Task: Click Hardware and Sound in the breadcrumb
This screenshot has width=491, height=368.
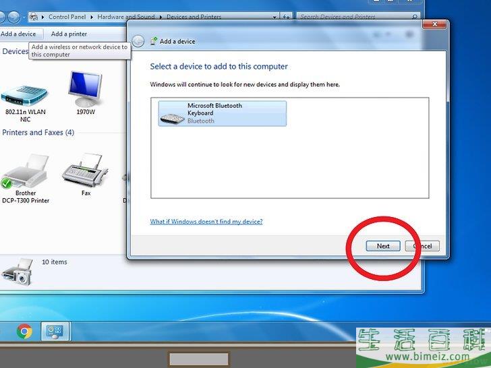Action: [126, 17]
